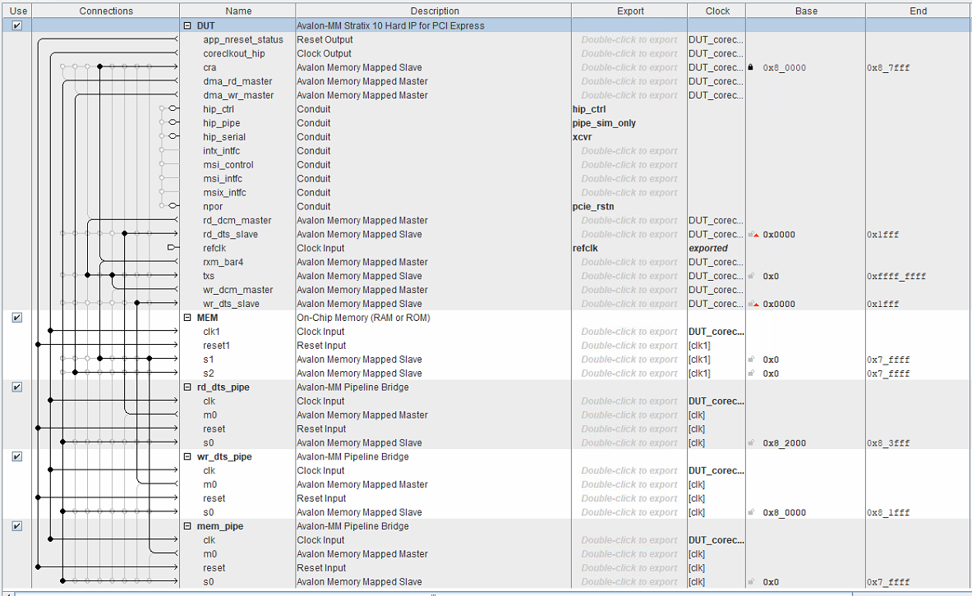Click the export cell for dma_rd_master
The height and width of the screenshot is (596, 972).
(629, 81)
